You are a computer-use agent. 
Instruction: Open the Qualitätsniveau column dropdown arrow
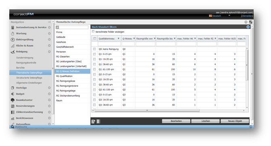click(118, 38)
